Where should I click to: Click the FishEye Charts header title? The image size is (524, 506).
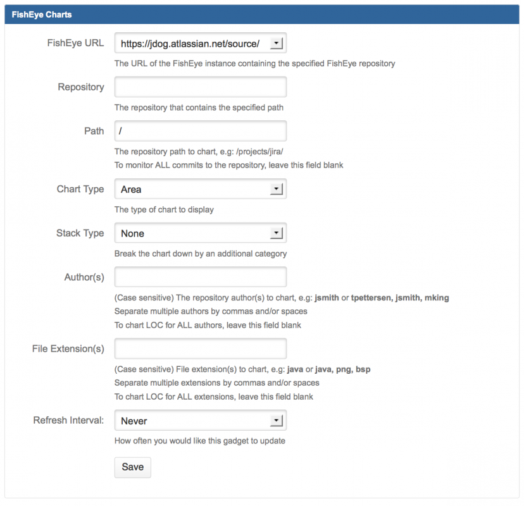point(42,15)
